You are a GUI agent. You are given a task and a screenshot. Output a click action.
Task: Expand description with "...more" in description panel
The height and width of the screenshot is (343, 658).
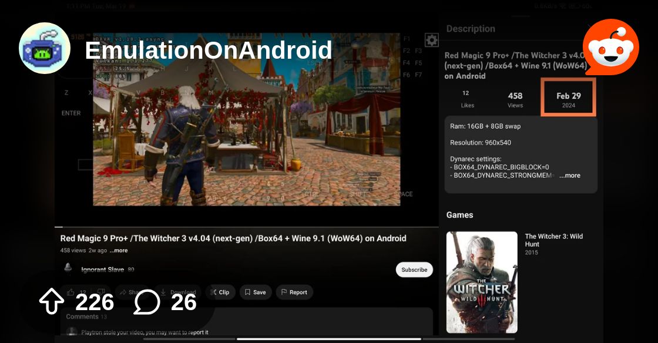pos(569,176)
